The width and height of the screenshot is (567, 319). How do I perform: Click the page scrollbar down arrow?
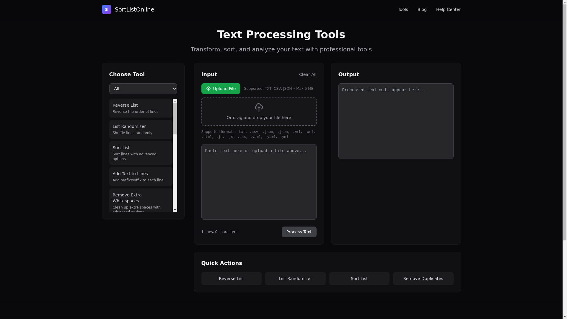565,317
